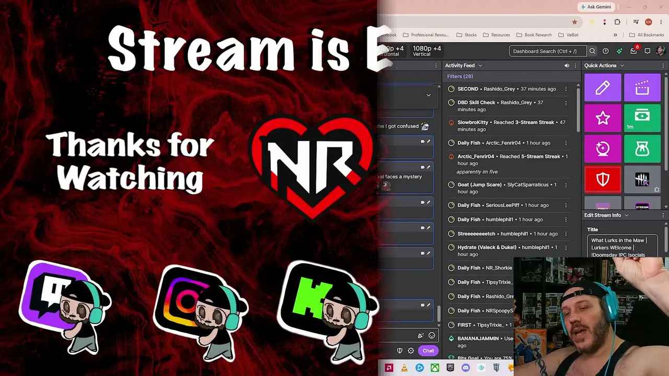Open the green sparkle icon in the dashboard header
The image size is (669, 376).
tap(619, 51)
